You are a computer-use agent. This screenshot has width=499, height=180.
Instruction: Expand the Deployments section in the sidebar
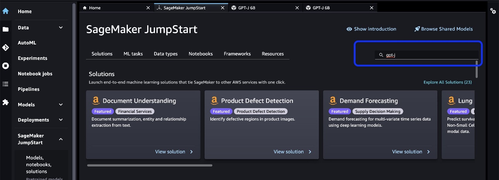pyautogui.click(x=61, y=120)
